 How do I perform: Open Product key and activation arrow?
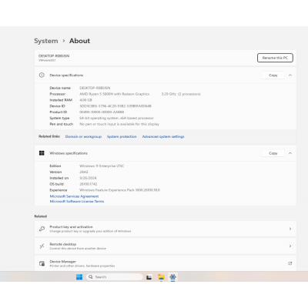(x=290, y=229)
